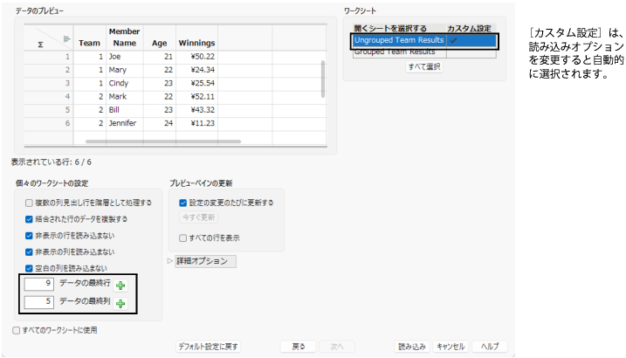Click cell containing Mary
The height and width of the screenshot is (358, 626).
click(x=125, y=70)
